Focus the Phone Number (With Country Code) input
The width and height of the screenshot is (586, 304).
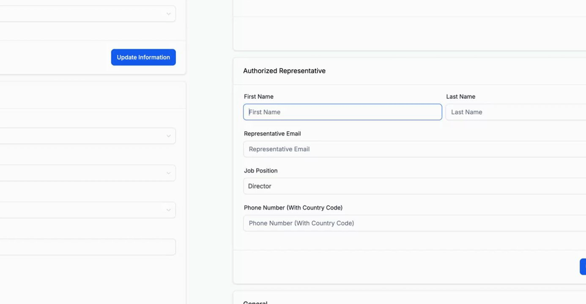point(414,223)
